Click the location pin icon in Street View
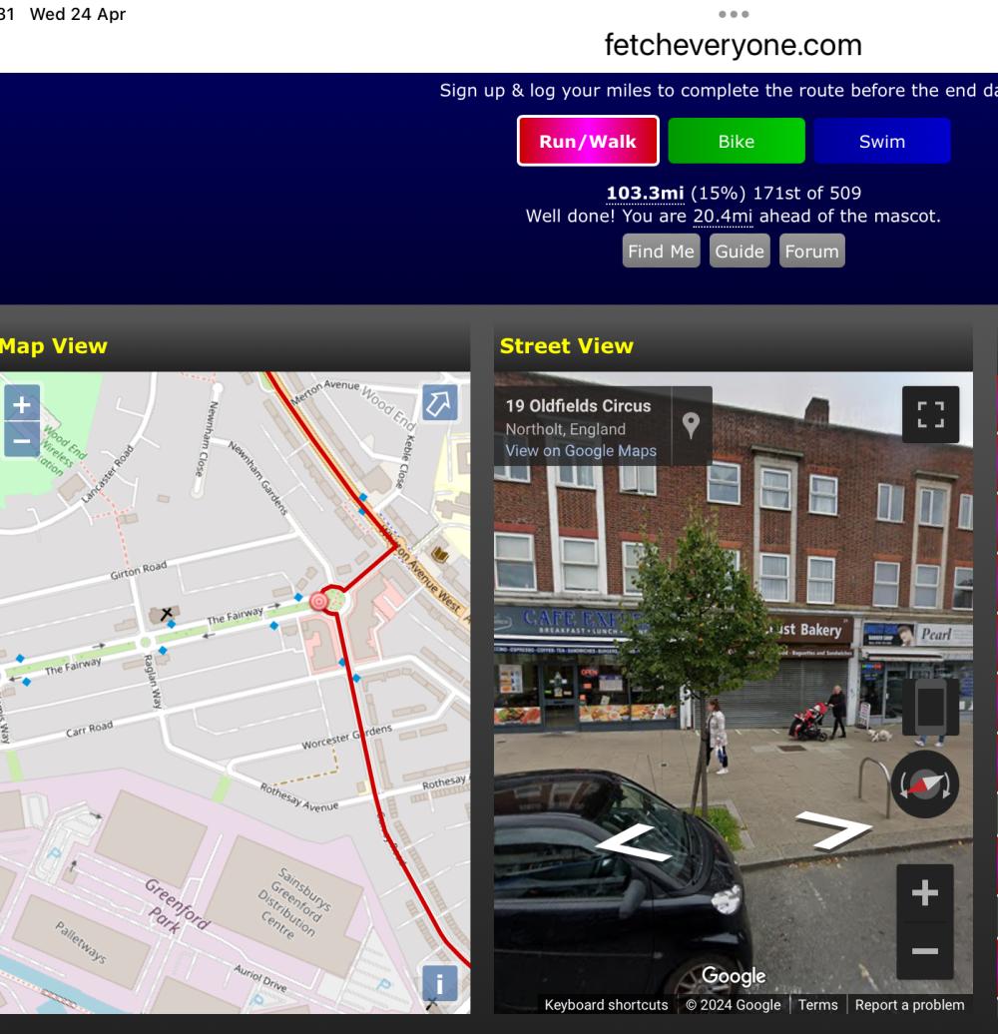Viewport: 998px width, 1034px height. (x=691, y=425)
